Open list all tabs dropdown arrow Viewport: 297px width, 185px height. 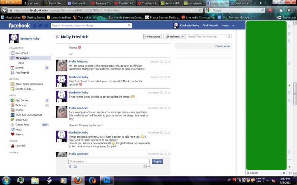tap(265, 3)
